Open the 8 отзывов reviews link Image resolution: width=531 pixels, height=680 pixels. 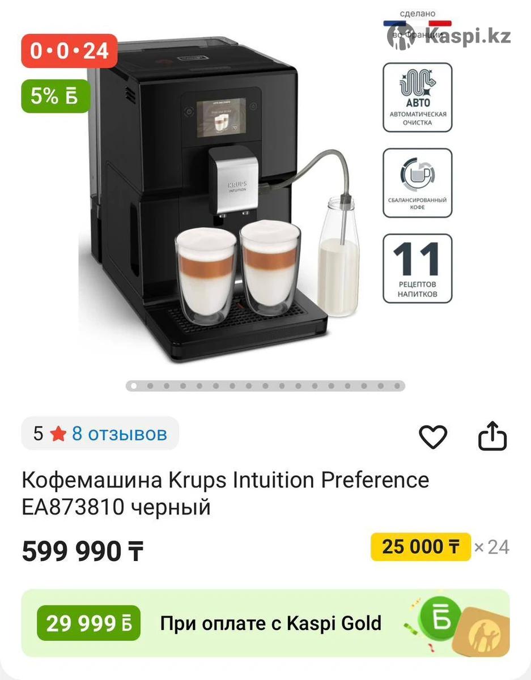(119, 434)
